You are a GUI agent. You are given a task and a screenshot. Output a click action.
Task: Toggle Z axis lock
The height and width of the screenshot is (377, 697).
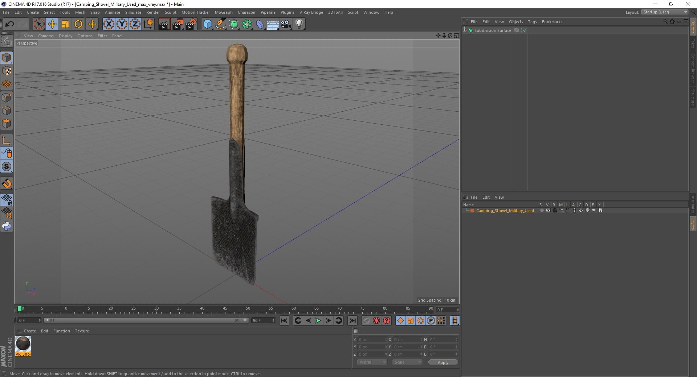(135, 24)
